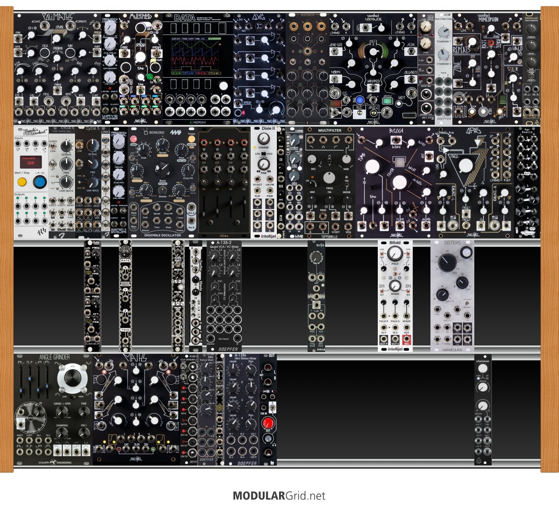Click the Out A jack on Ensemble Oscillator
559x505 pixels.
tap(191, 208)
